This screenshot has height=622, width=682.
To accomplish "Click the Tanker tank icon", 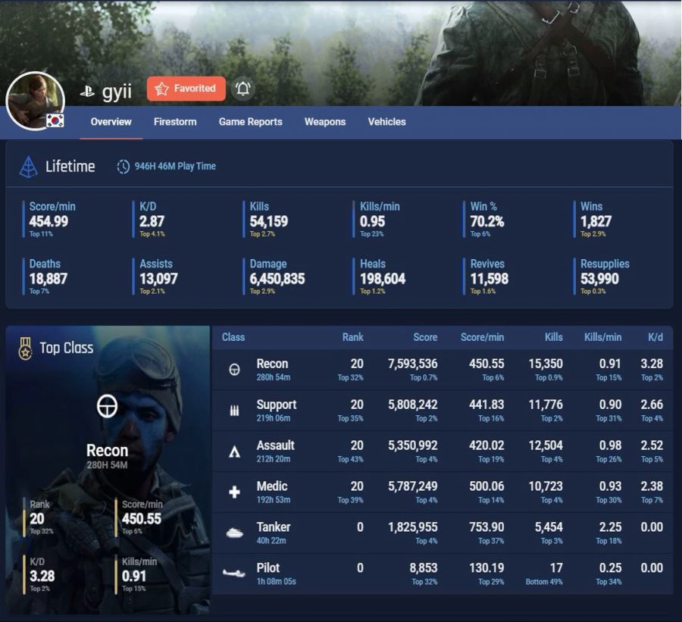I will [234, 533].
